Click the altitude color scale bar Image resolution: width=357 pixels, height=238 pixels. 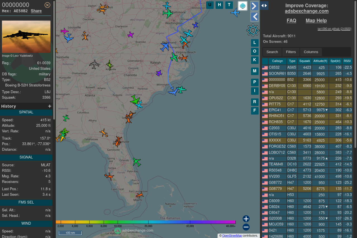click(146, 222)
